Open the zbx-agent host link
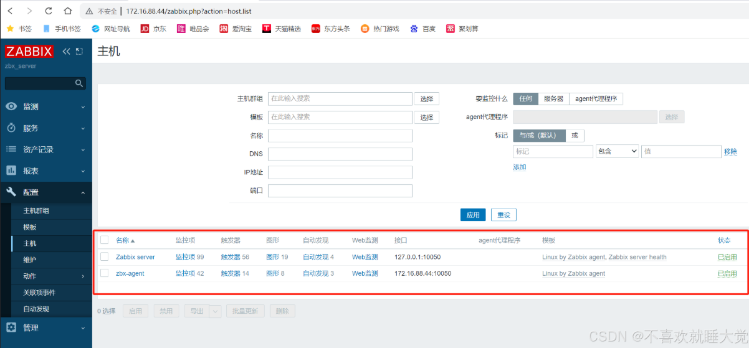The image size is (749, 348). 130,273
